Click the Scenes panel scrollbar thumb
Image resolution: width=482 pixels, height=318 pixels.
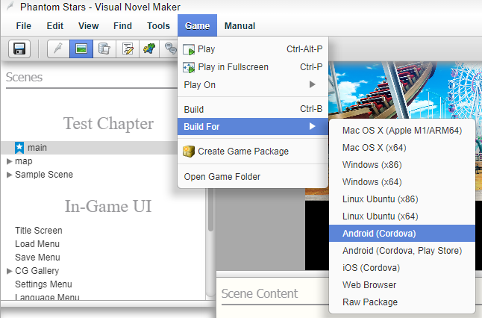(x=210, y=210)
